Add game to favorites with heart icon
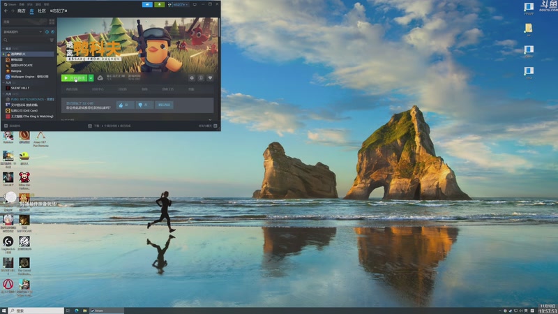This screenshot has width=558, height=314. point(211,78)
